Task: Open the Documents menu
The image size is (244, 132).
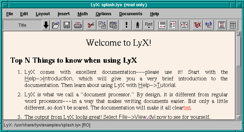Action: 131,14
